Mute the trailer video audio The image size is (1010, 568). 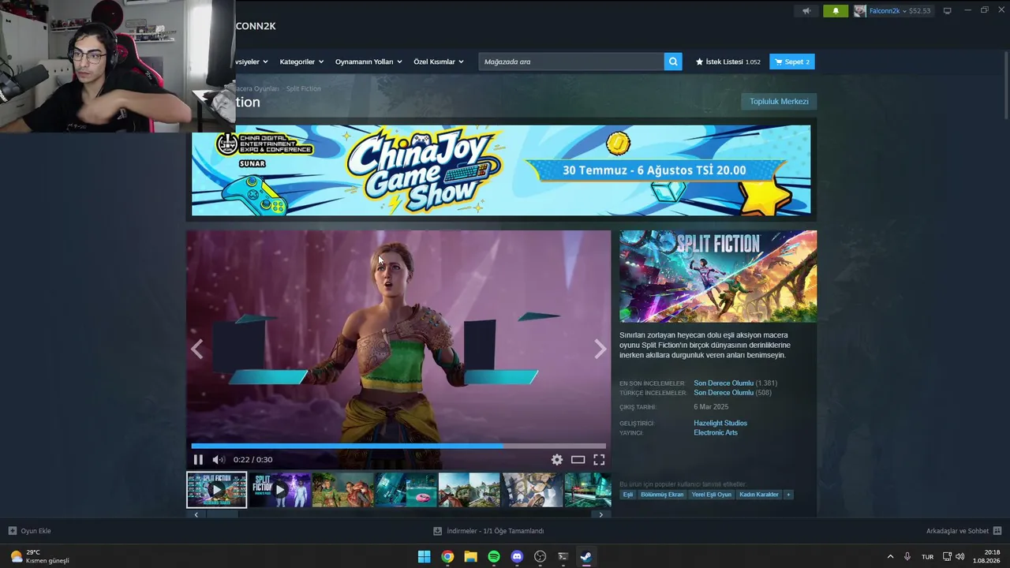click(x=219, y=460)
